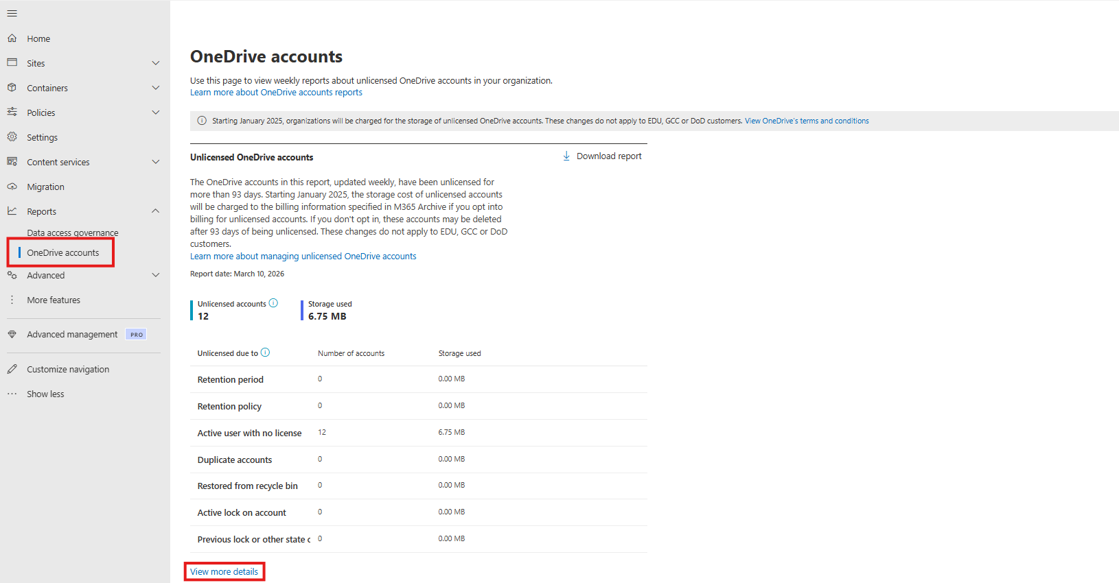The height and width of the screenshot is (583, 1119).
Task: Open Learn more about OneDrive accounts reports link
Action: [x=276, y=93]
